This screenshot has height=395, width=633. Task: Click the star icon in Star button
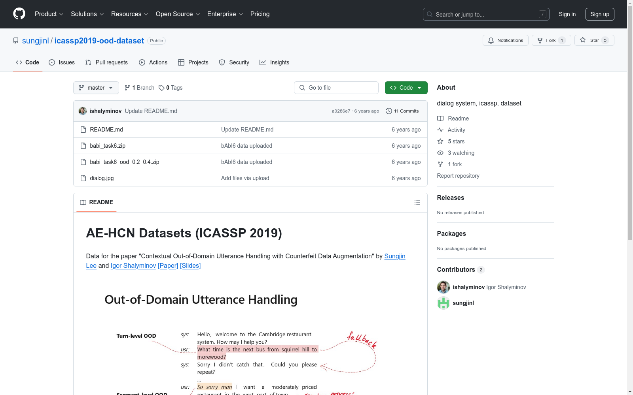pyautogui.click(x=583, y=40)
